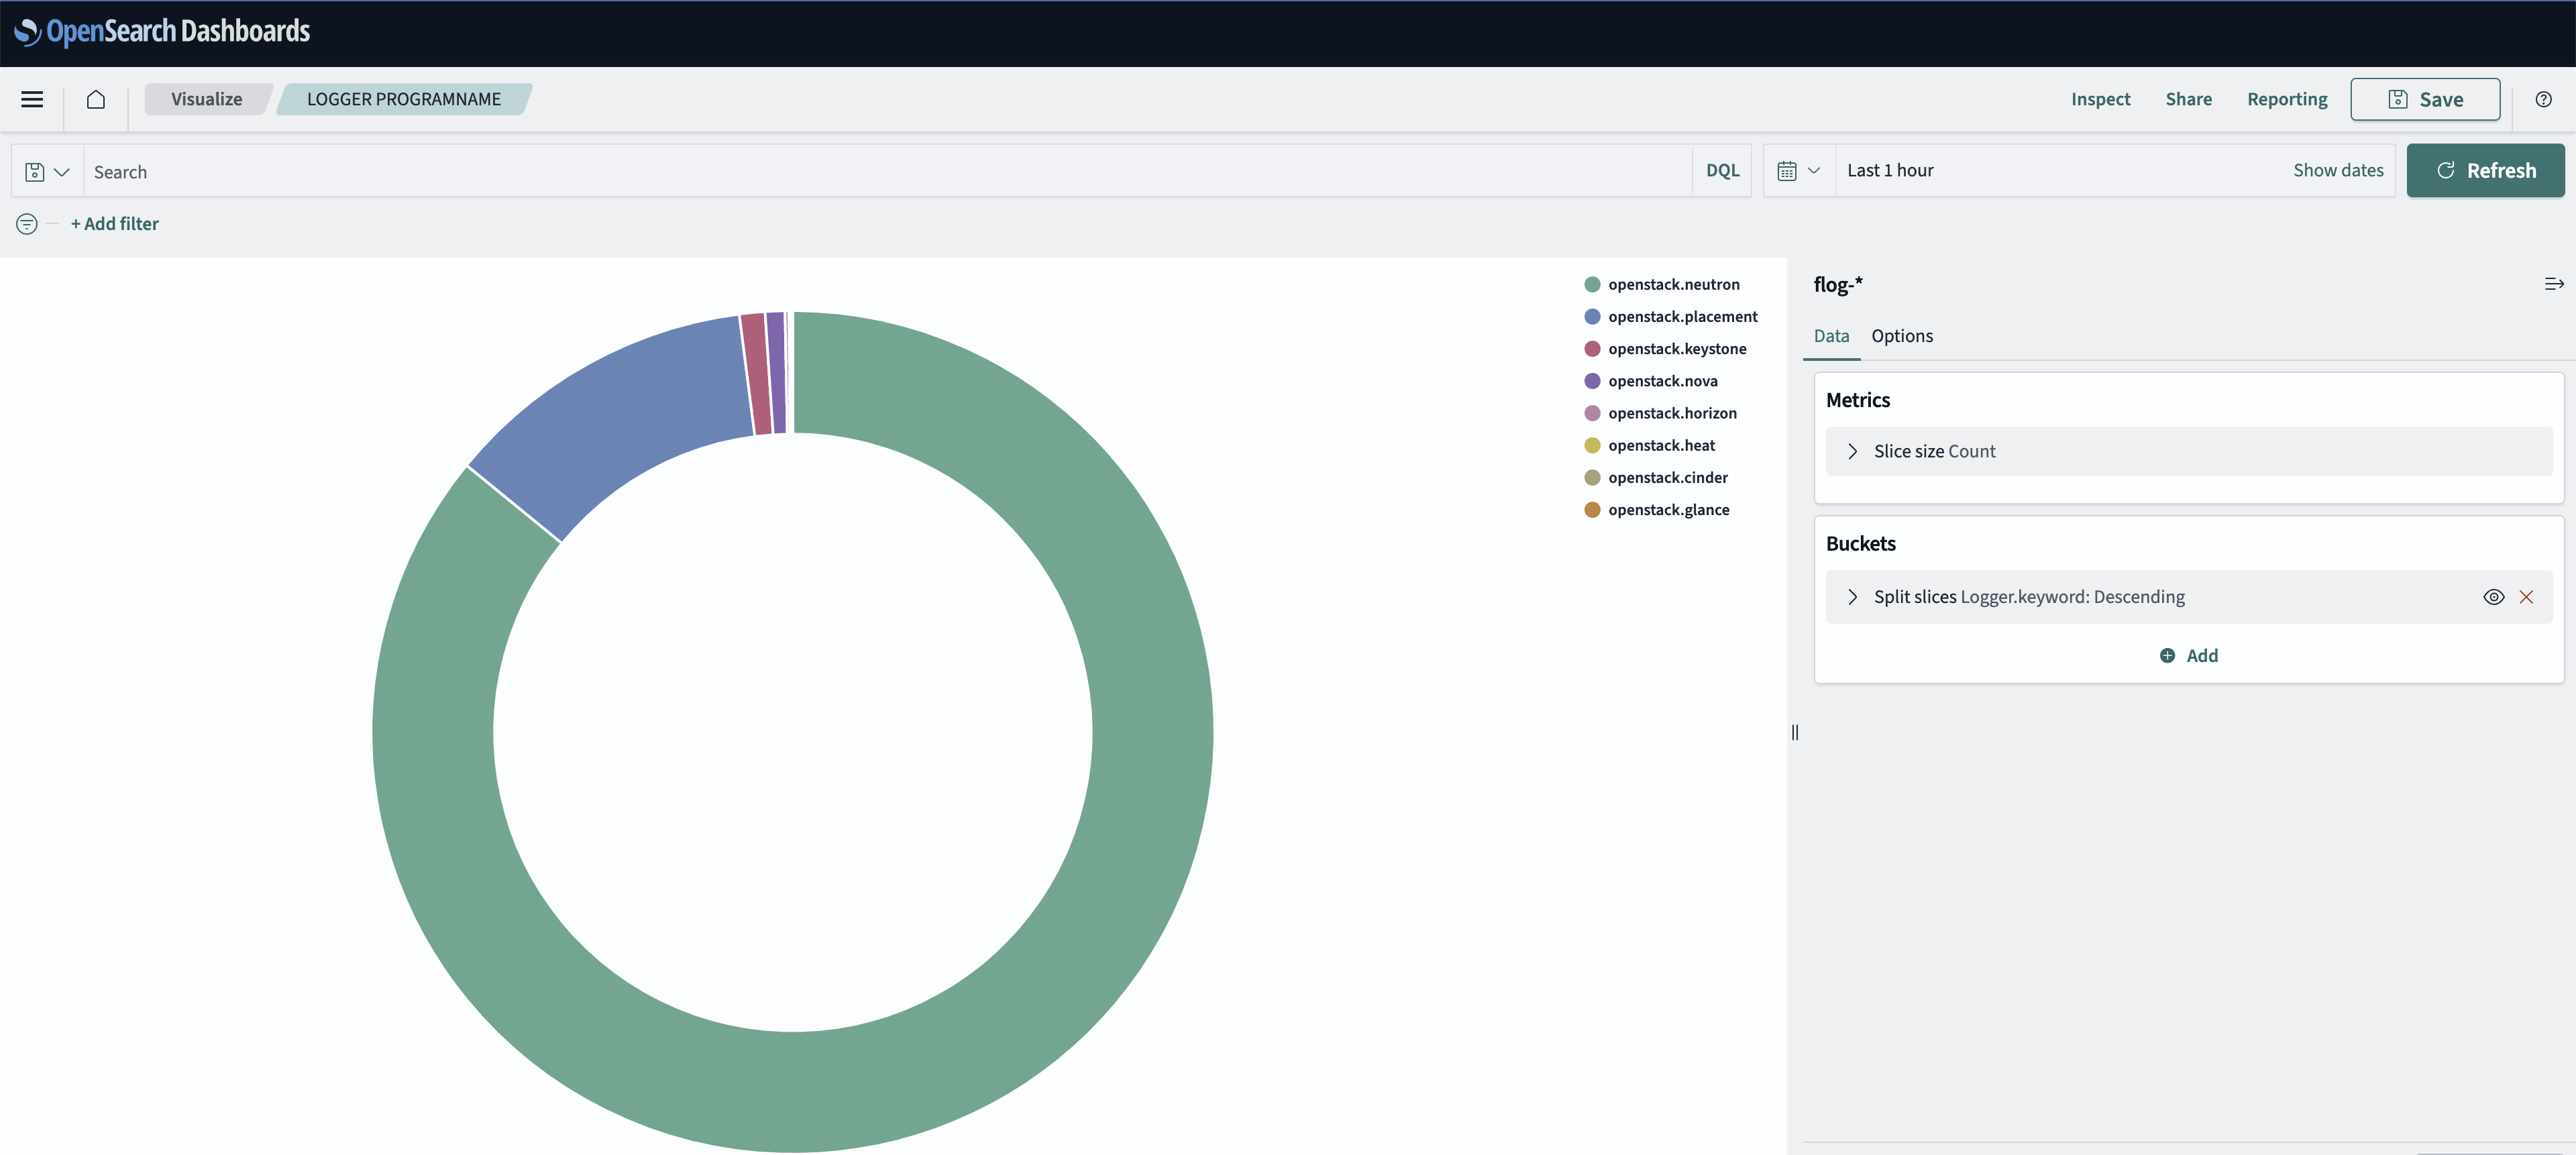Click LOGGER PROGRAMNAME breadcrumb
Screen dimensions: 2576x1155
click(x=403, y=99)
